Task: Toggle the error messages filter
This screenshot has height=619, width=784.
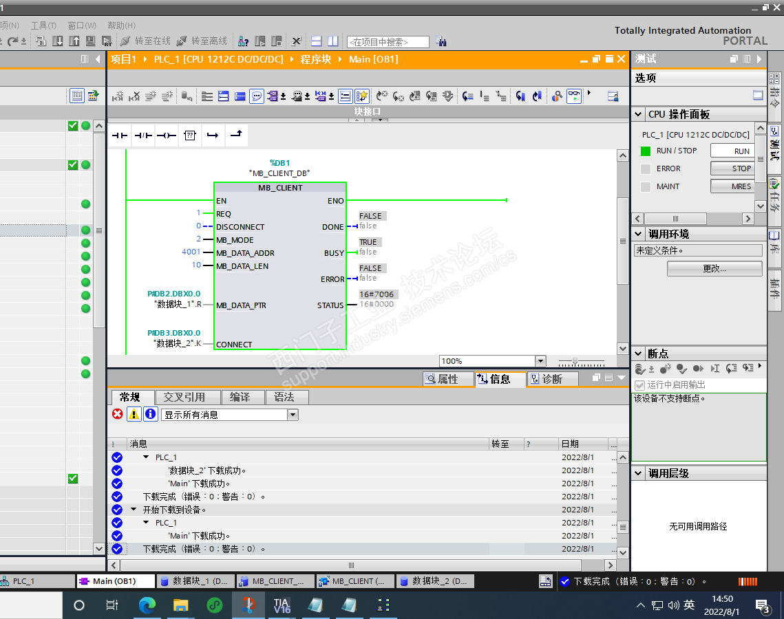Action: click(x=118, y=414)
